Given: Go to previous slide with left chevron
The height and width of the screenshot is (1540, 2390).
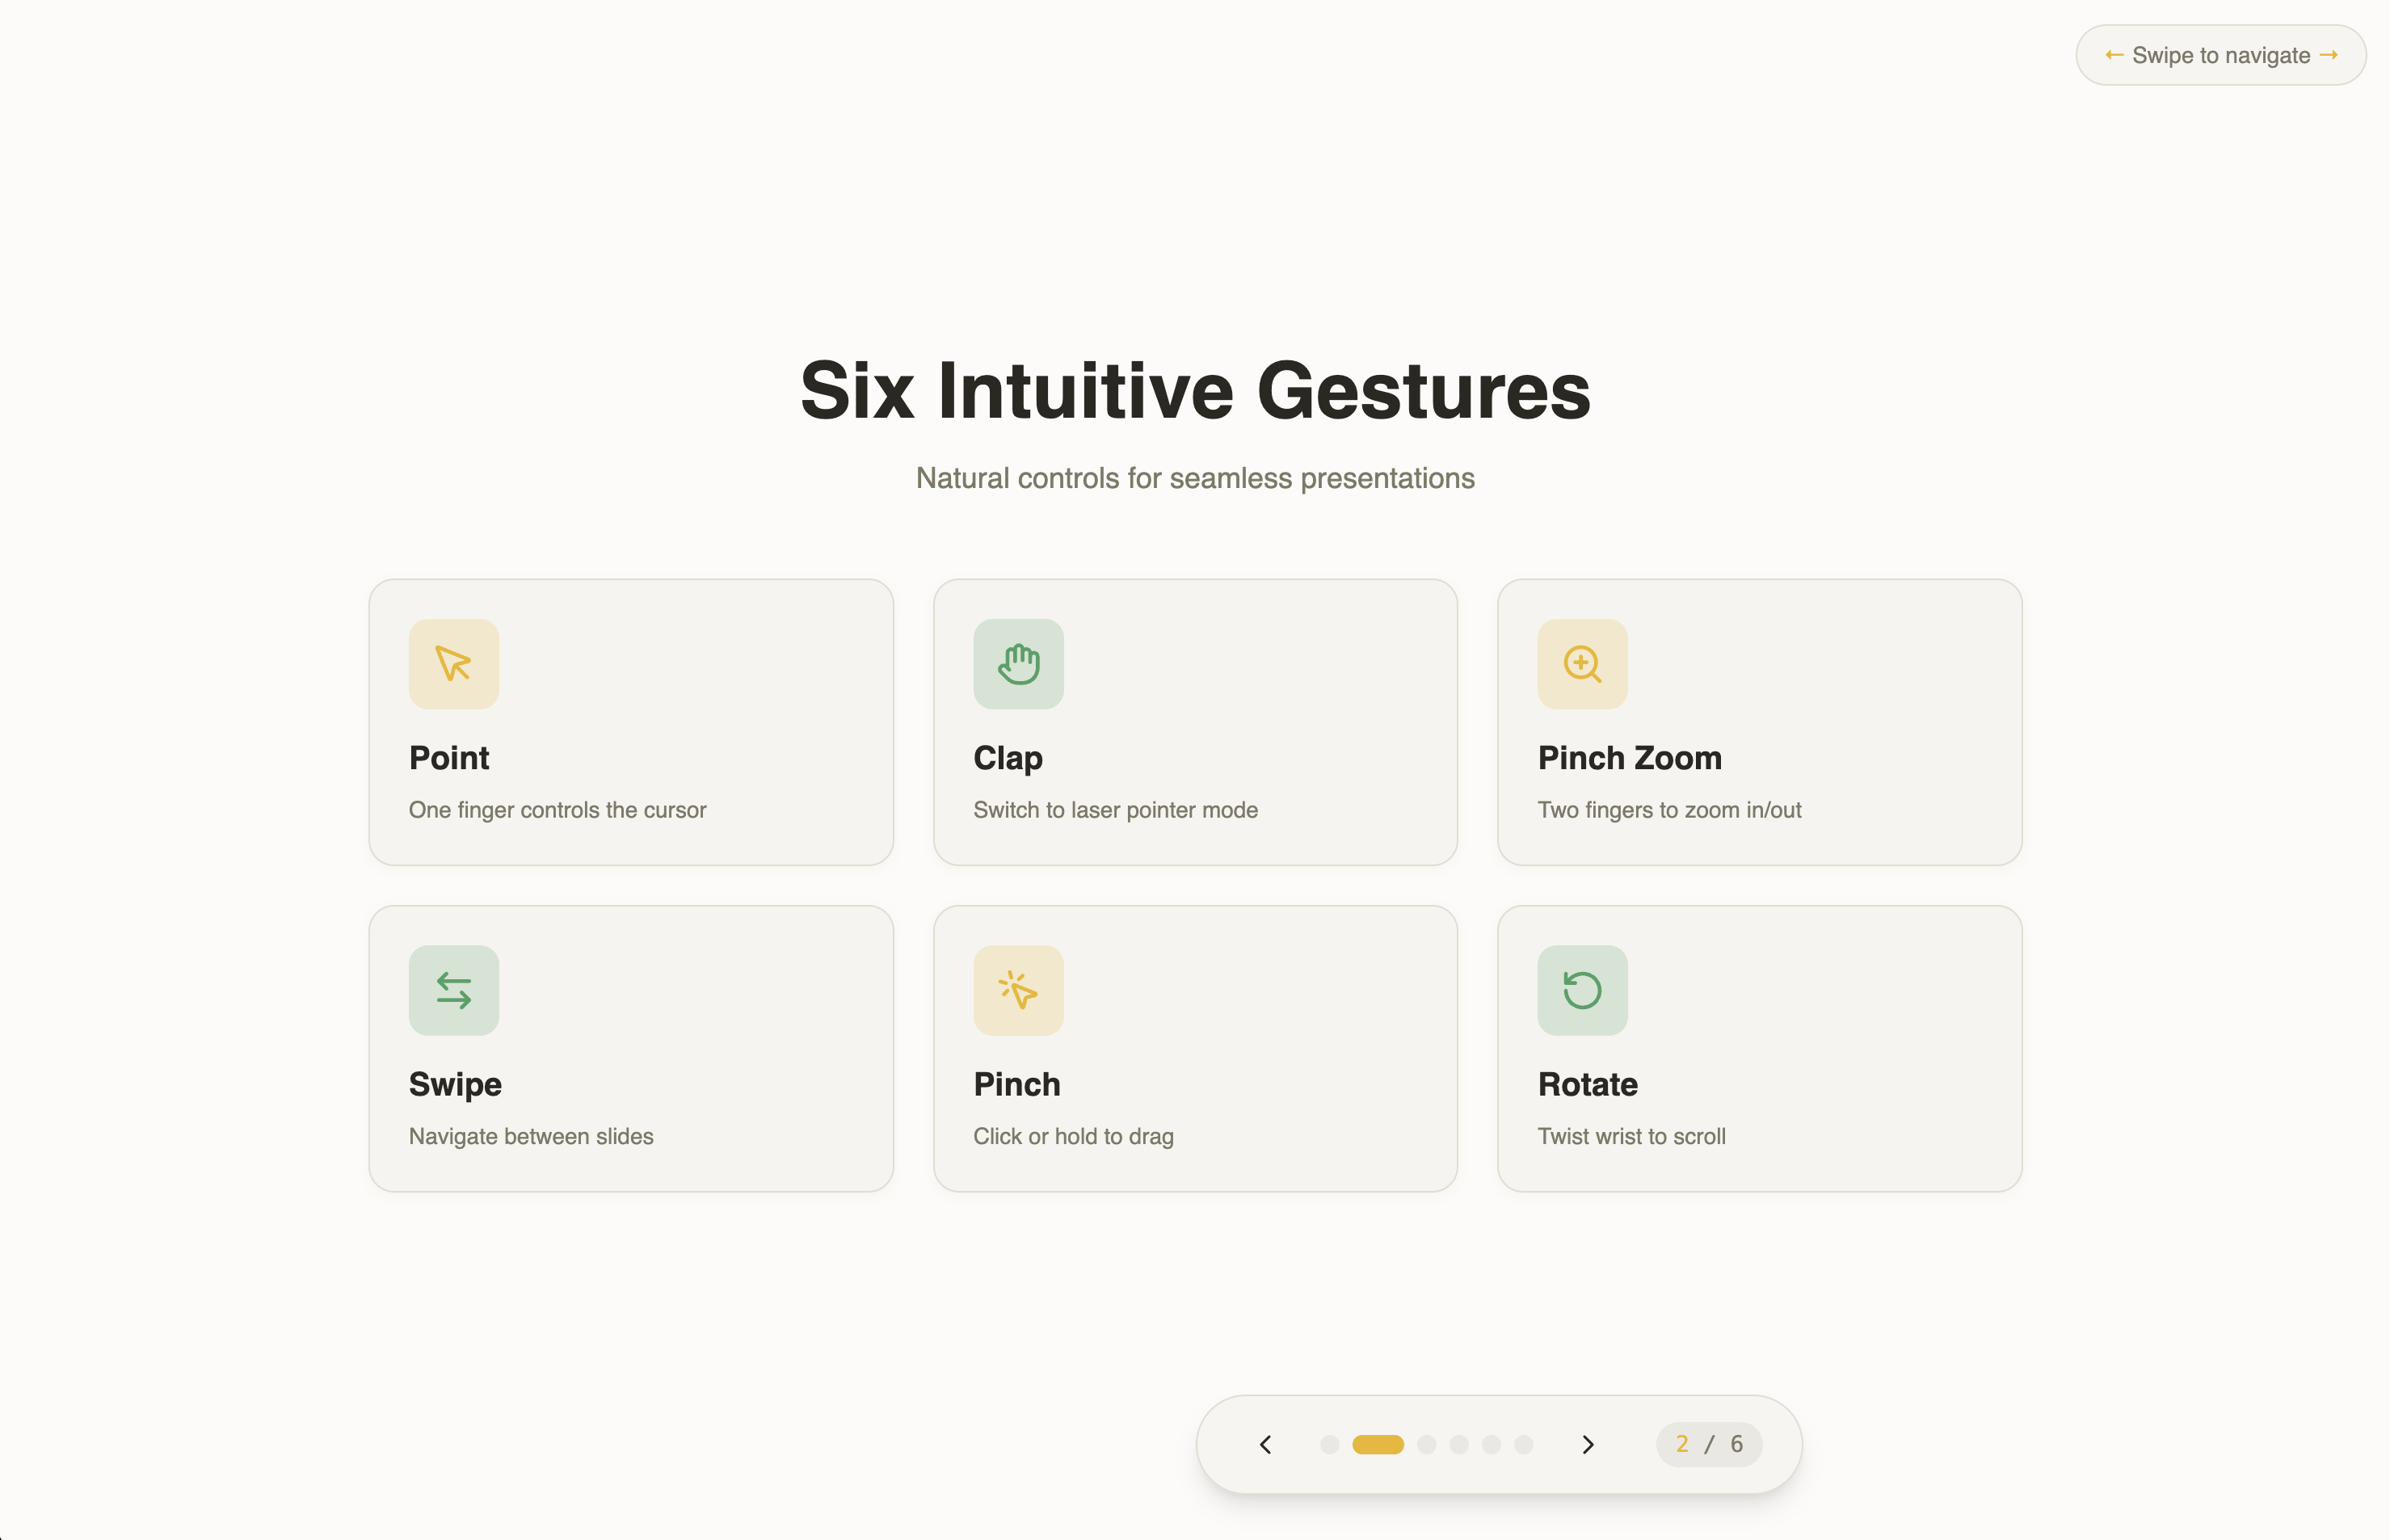Looking at the screenshot, I should point(1265,1444).
